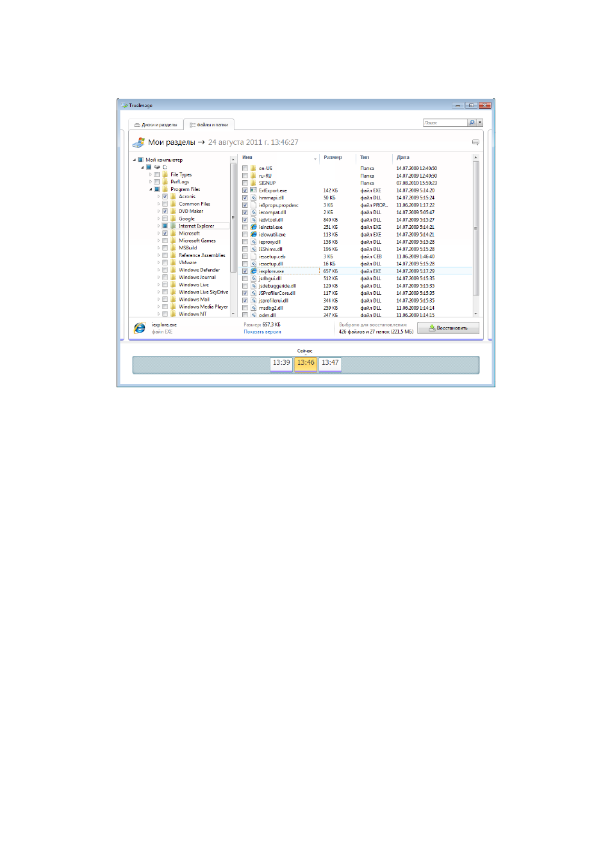Check the Common Files folder checkbox
Image resolution: width=612 pixels, height=865 pixels.
(165, 204)
